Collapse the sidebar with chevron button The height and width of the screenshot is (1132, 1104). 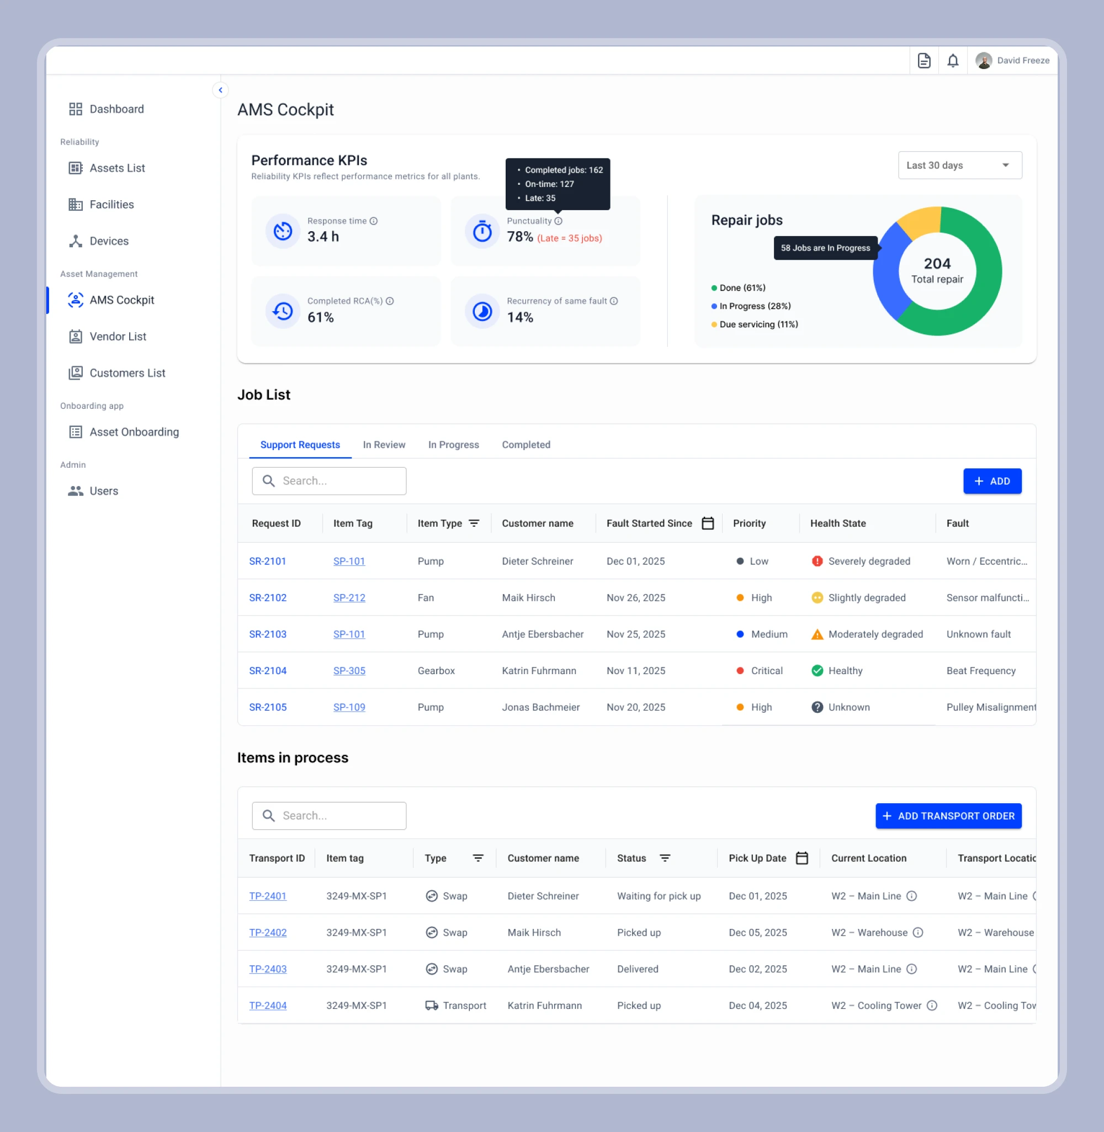point(220,90)
